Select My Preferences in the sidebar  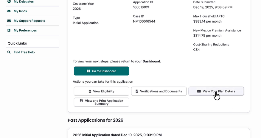click(25, 30)
